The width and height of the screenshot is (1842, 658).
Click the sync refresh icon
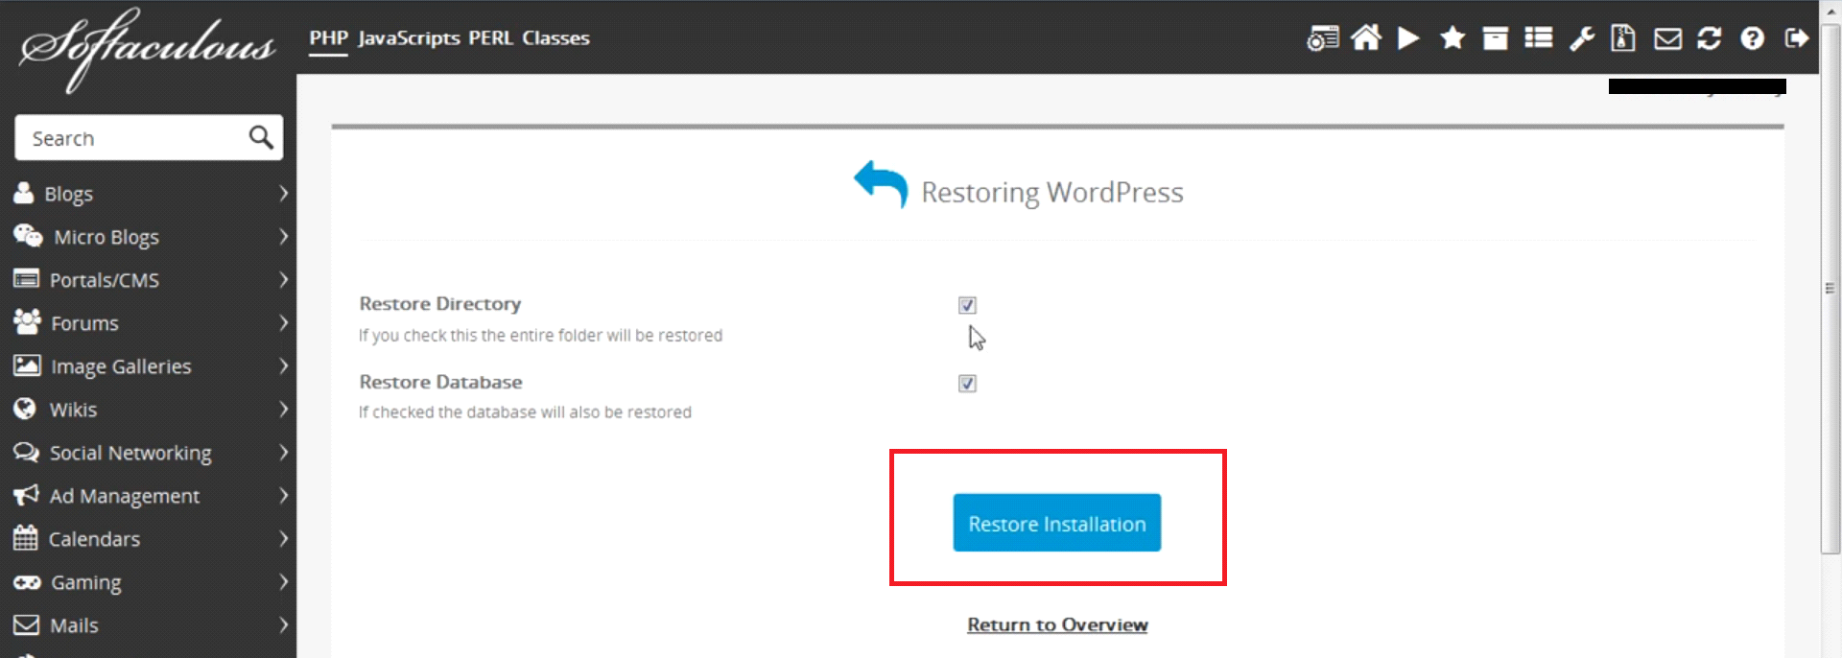(x=1709, y=37)
